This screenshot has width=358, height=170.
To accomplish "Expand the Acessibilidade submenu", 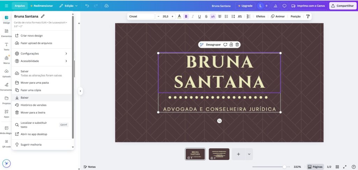I will [42, 61].
